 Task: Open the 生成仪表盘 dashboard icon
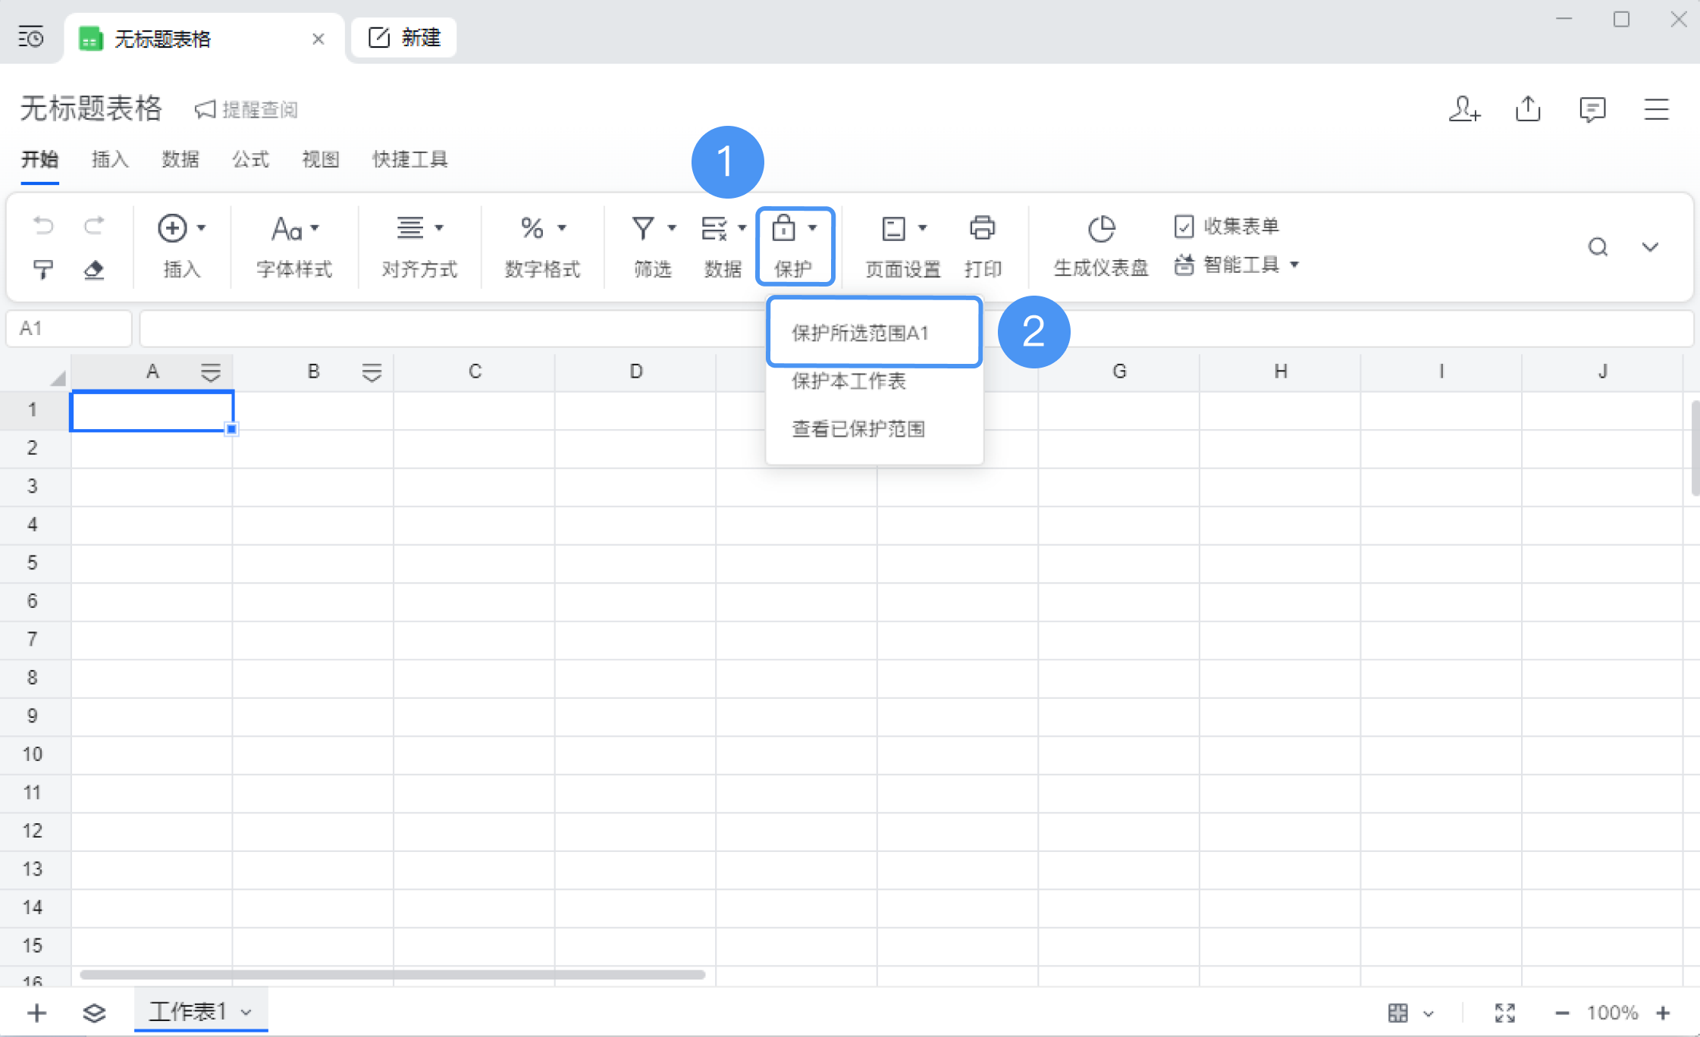1100,230
